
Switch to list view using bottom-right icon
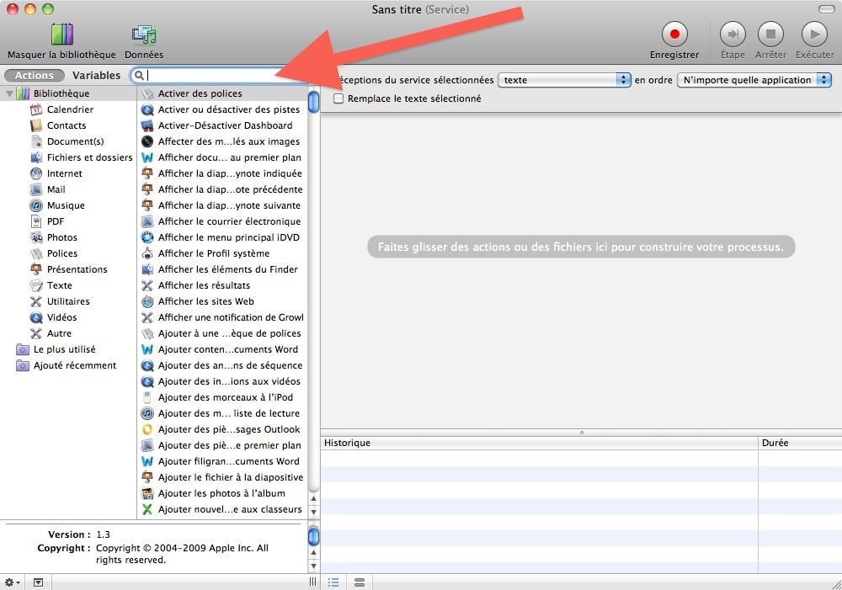coord(333,582)
